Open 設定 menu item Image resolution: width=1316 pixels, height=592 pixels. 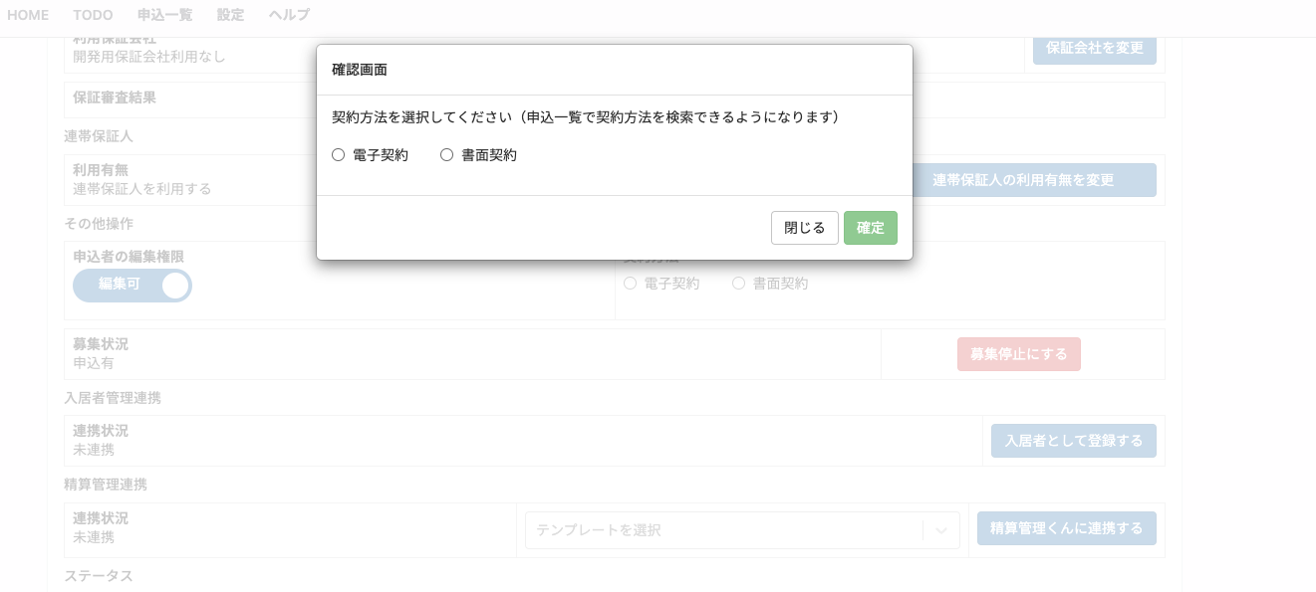pos(230,15)
